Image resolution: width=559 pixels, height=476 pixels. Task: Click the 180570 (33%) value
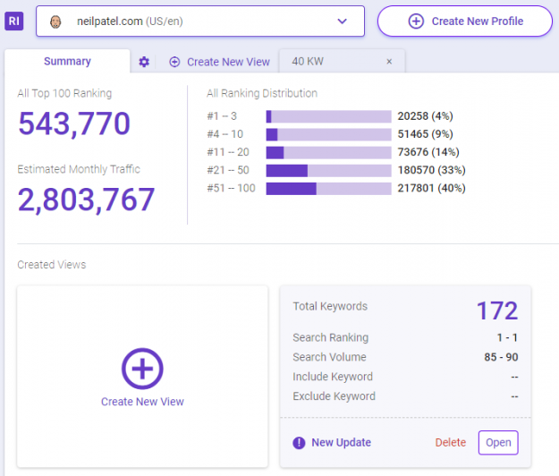[432, 170]
